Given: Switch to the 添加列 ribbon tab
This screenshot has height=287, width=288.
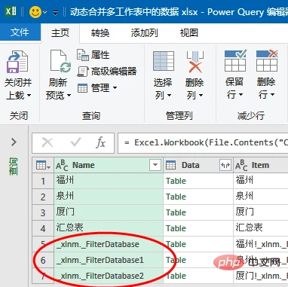Looking at the screenshot, I should [145, 33].
